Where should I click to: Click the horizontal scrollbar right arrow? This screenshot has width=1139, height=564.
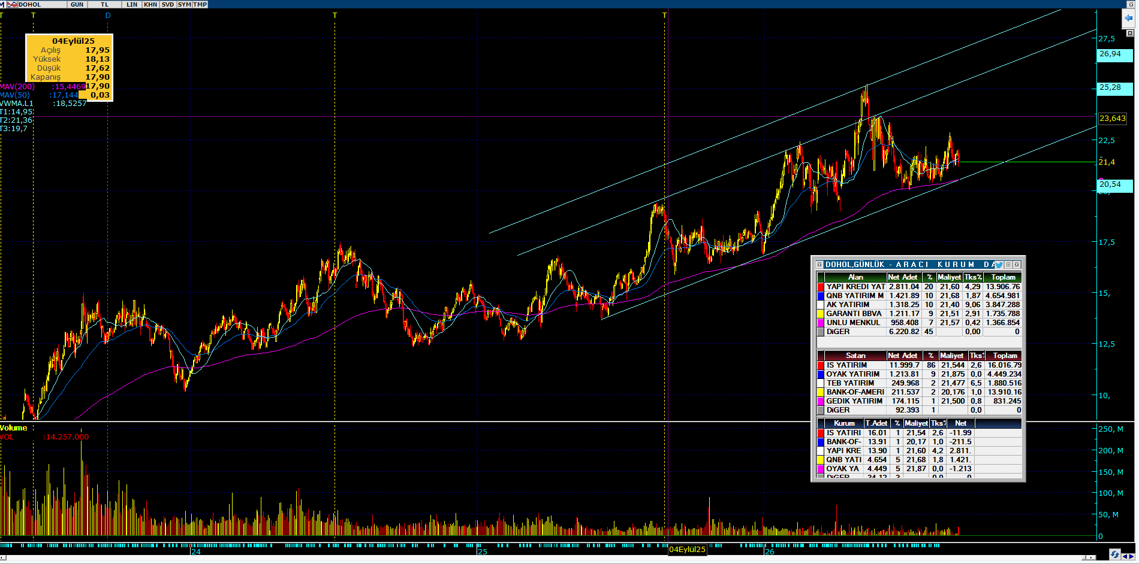(x=1092, y=557)
